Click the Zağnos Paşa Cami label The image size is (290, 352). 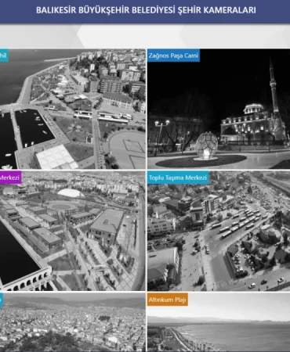coord(173,56)
